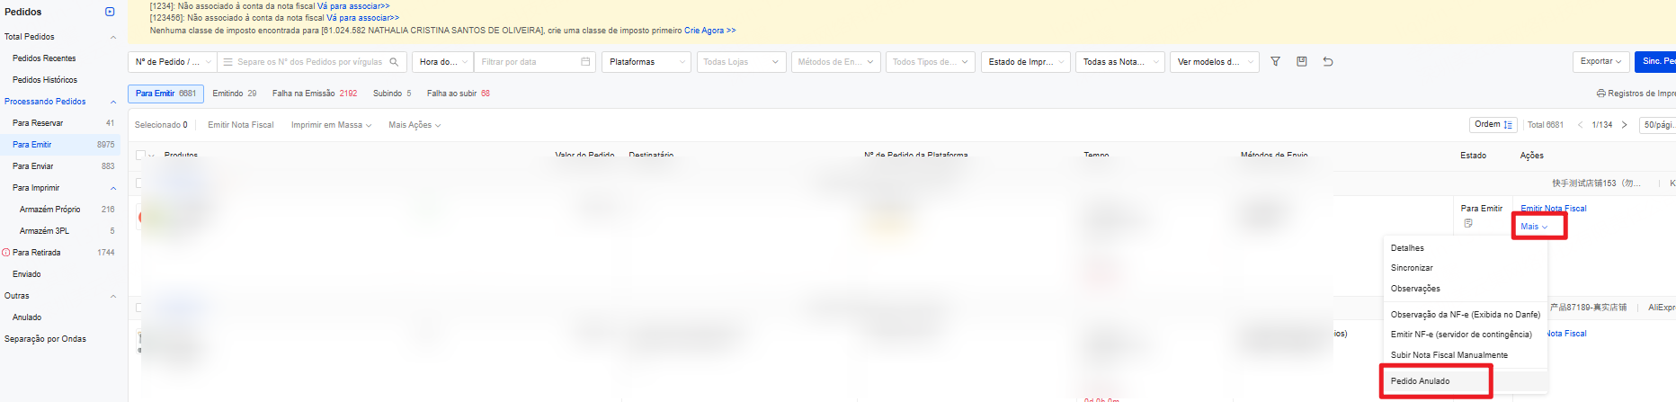Click the funnel filter icon
Viewport: 1676px width, 402px height.
click(1275, 62)
